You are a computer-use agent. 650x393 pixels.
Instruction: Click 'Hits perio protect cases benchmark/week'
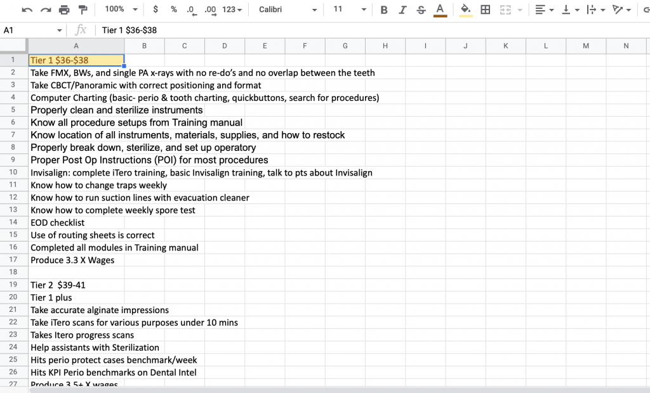click(114, 360)
